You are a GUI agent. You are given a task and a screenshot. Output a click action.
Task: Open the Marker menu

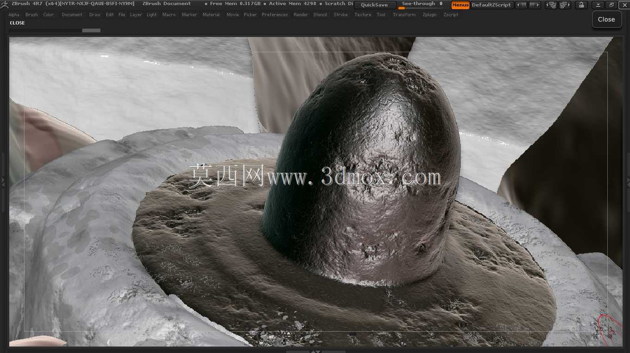190,15
